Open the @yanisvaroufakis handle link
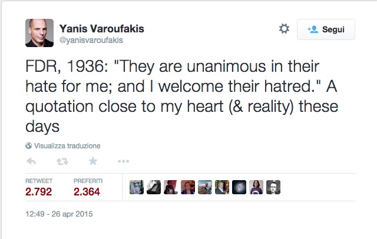377x239 pixels. pyautogui.click(x=91, y=40)
